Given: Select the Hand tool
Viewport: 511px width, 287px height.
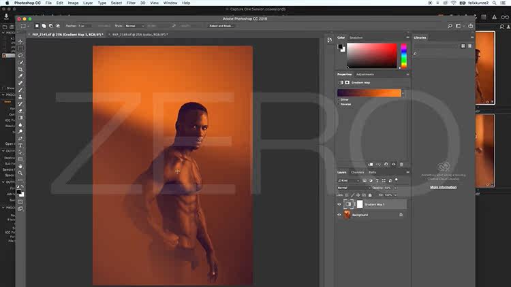Looking at the screenshot, I should [20, 166].
